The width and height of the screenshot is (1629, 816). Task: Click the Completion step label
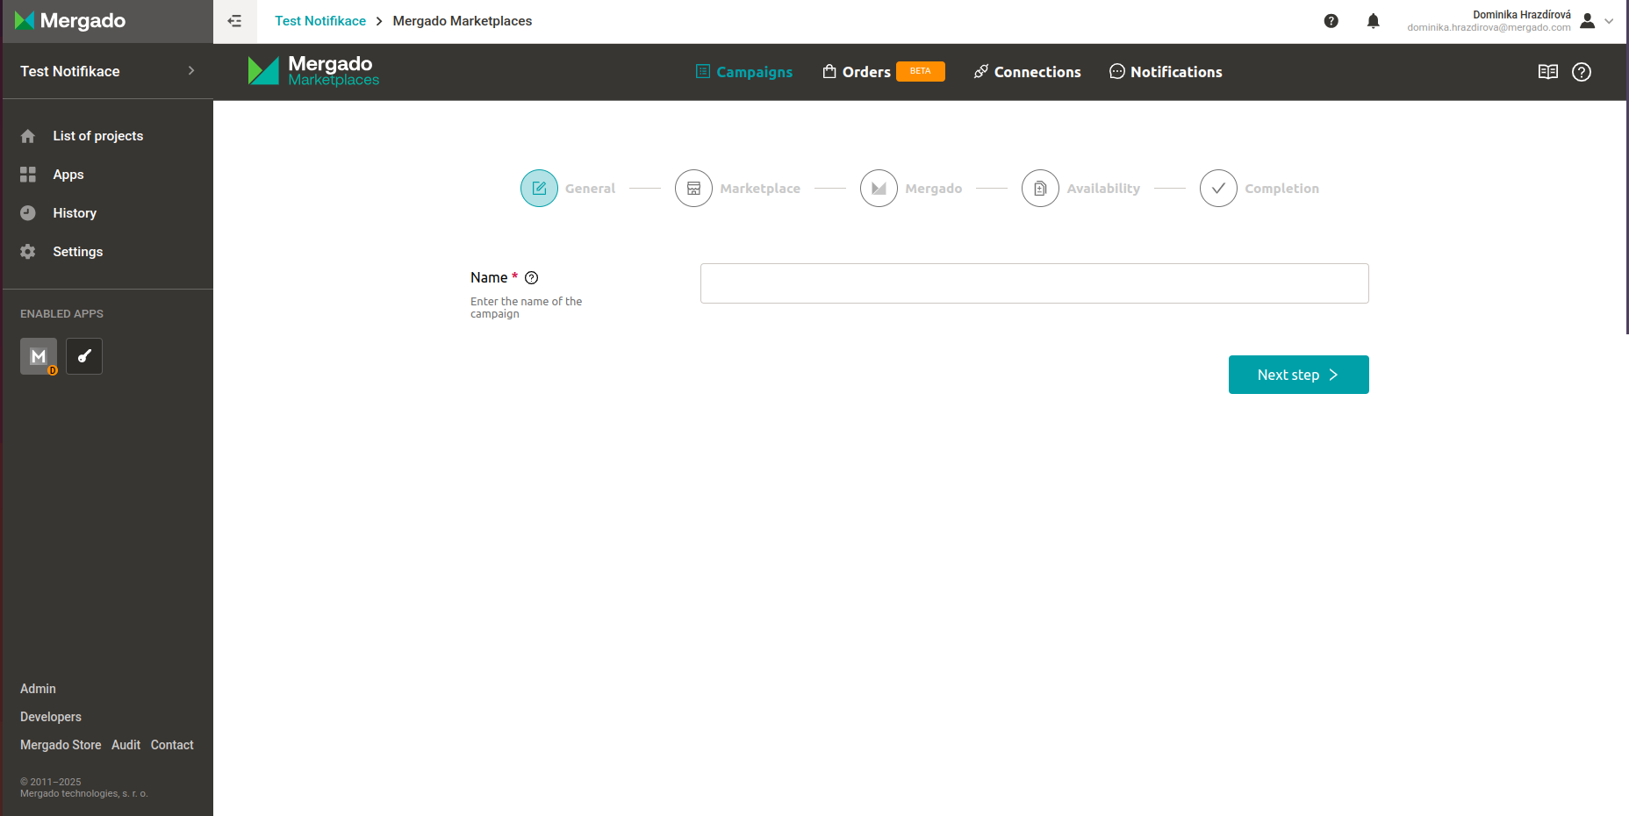point(1281,189)
